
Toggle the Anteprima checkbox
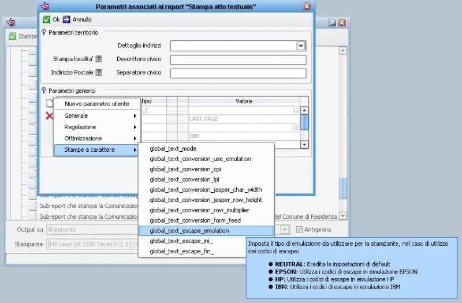[x=299, y=229]
